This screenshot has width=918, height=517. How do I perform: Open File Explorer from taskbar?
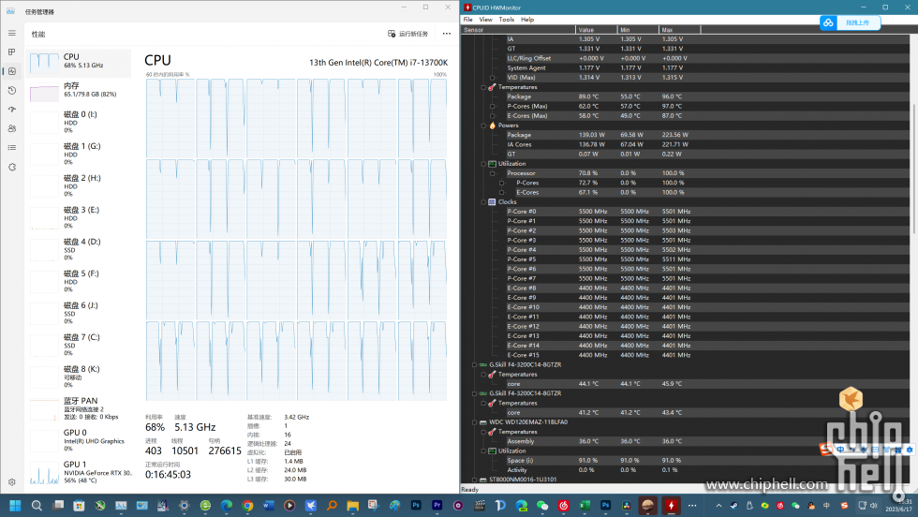(352, 505)
